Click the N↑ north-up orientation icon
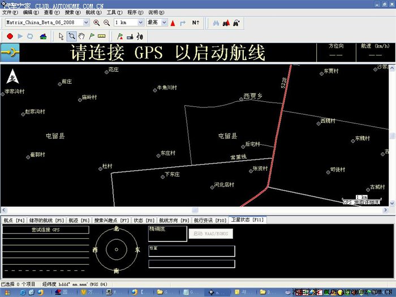 coord(196,23)
